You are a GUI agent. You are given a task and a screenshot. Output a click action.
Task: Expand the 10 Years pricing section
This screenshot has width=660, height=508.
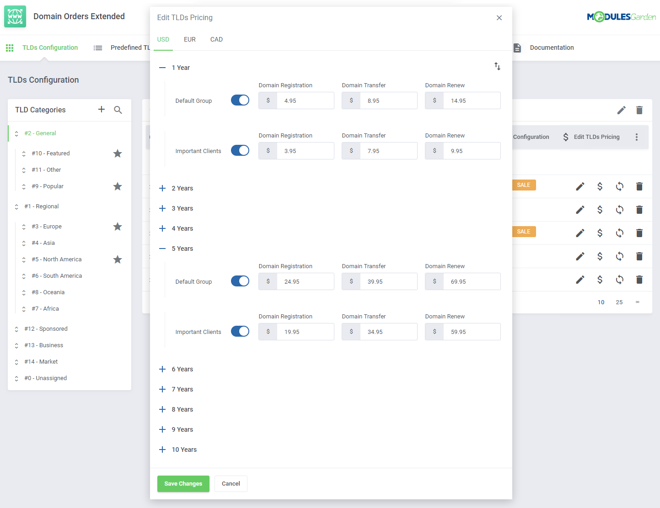coord(162,450)
